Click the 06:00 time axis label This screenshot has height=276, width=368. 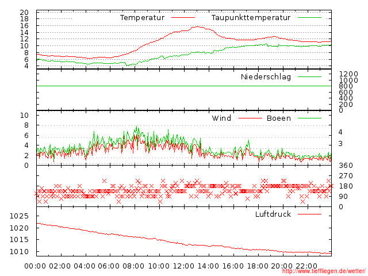pos(109,266)
